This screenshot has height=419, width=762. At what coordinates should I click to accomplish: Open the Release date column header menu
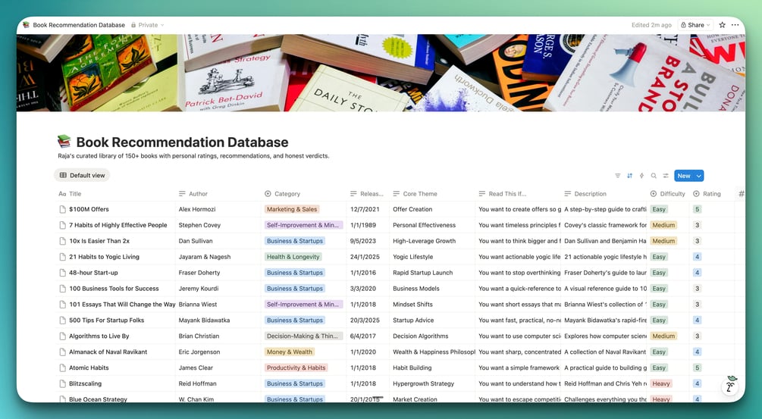pos(367,194)
